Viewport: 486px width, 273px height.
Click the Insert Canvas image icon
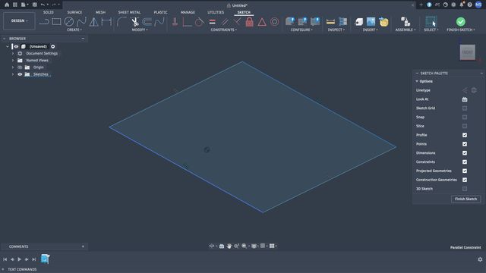(371, 22)
